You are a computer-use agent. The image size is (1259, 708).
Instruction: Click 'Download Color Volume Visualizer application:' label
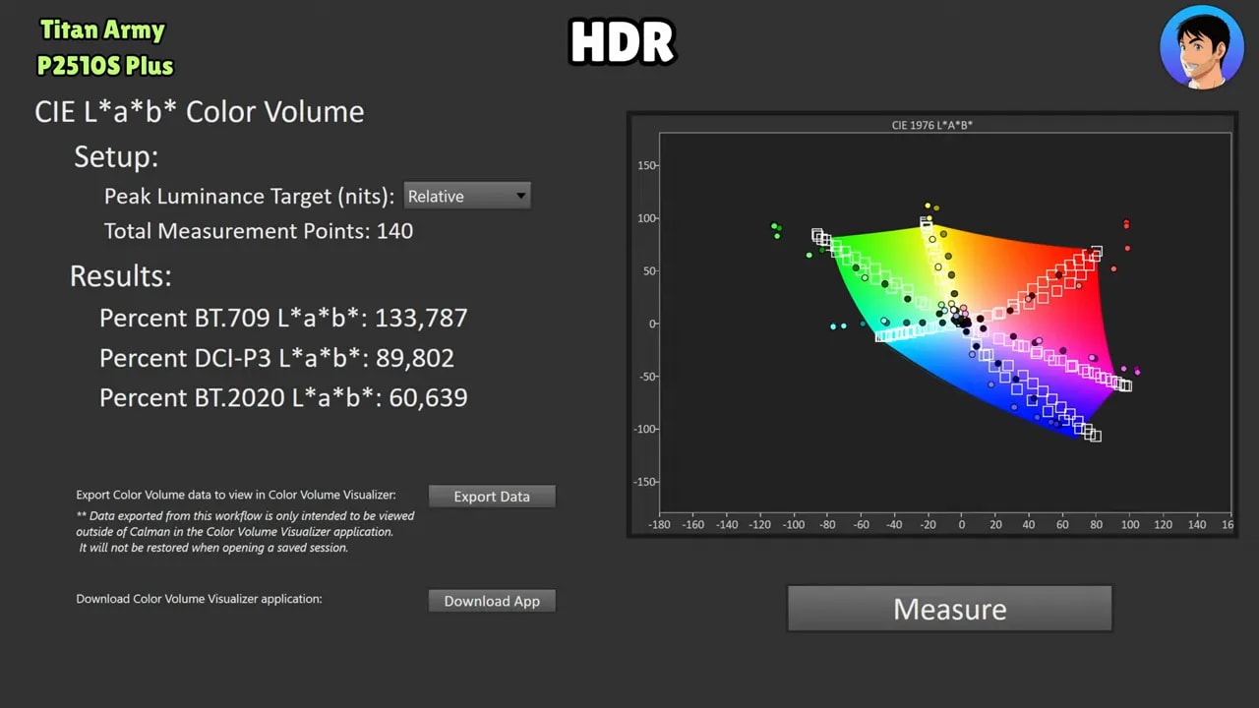point(199,599)
